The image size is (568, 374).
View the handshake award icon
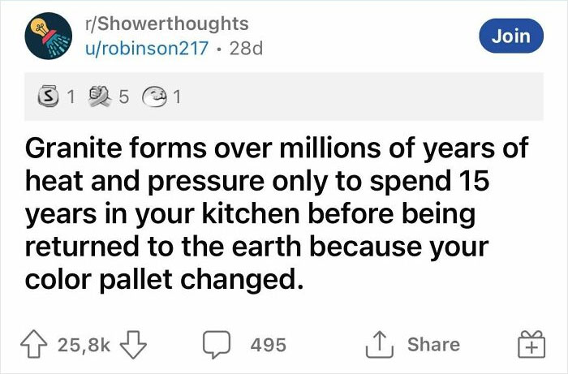(x=100, y=96)
